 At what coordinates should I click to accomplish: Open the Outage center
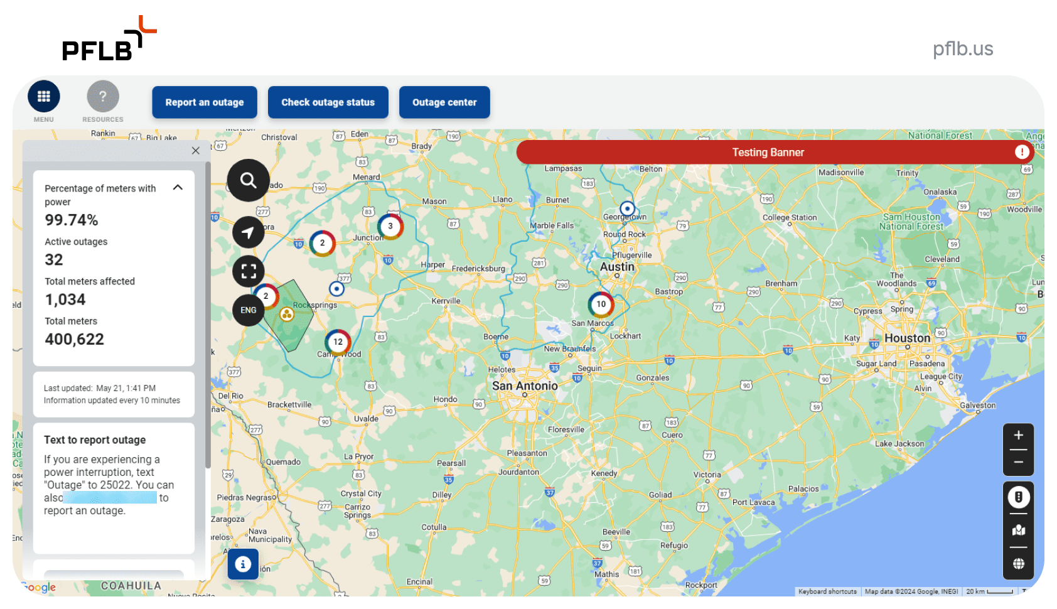pyautogui.click(x=444, y=102)
